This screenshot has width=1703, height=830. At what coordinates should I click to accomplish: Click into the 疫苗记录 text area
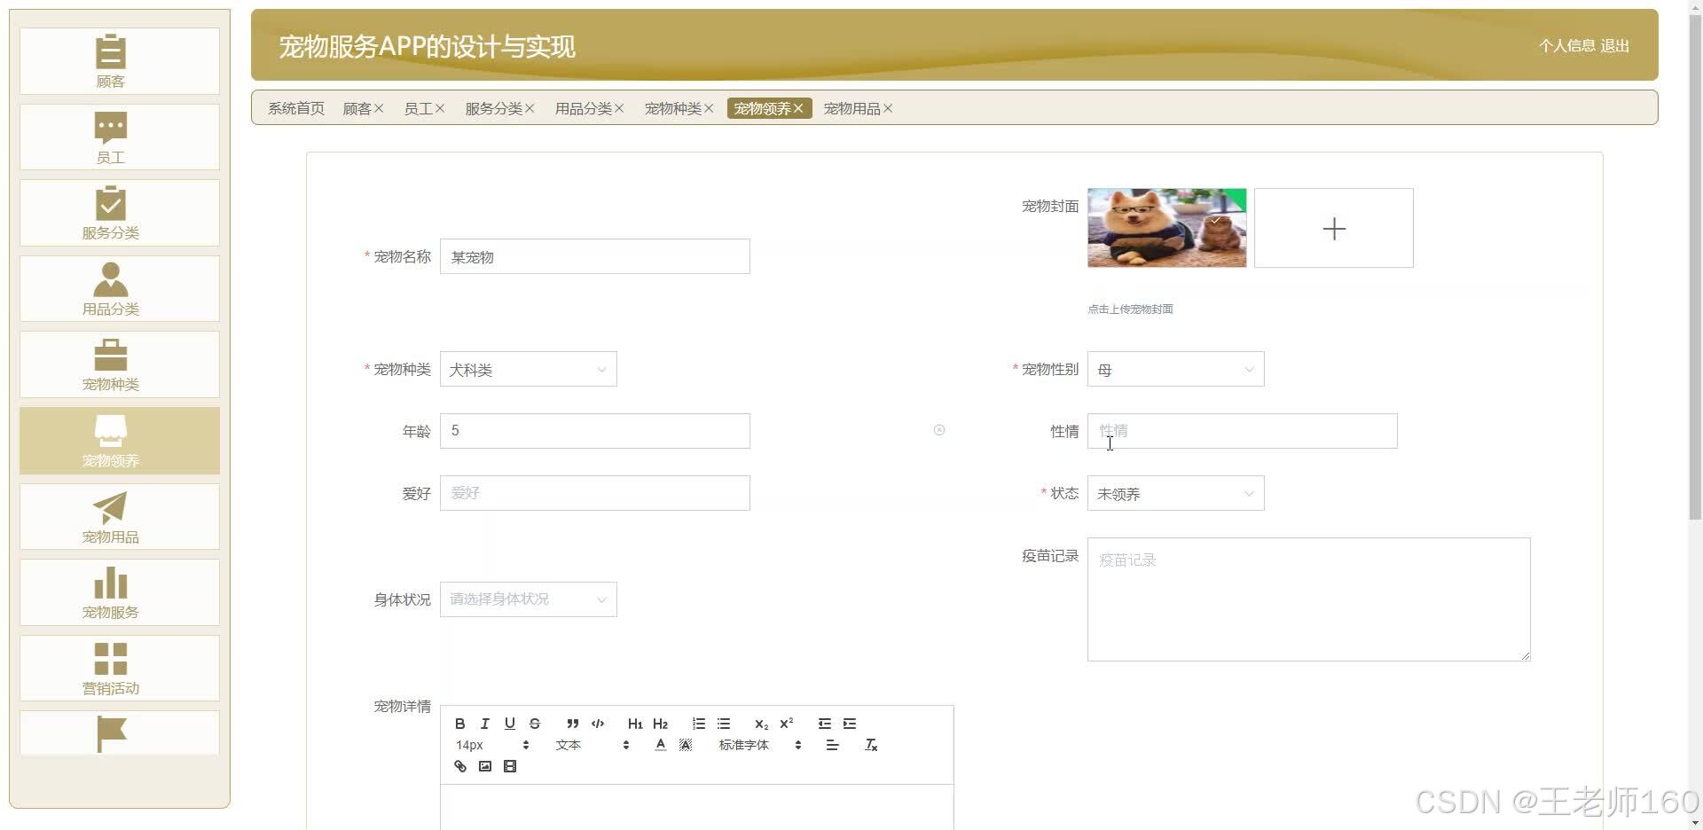point(1309,599)
